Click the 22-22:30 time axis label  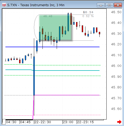pos(43,122)
